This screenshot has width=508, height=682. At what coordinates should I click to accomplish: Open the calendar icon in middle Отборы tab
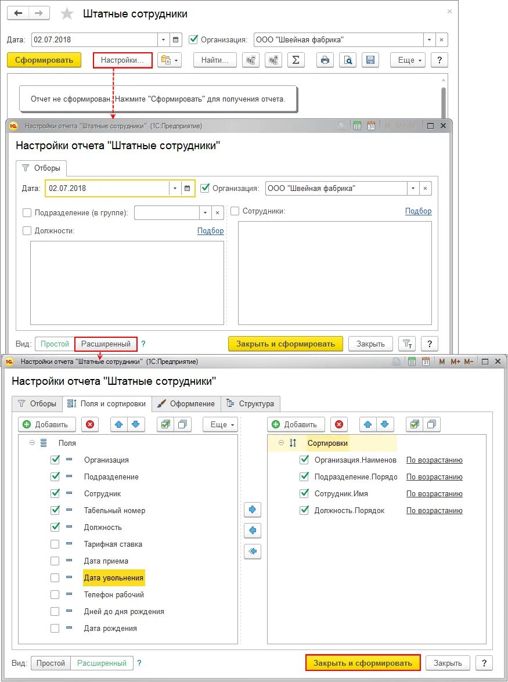point(187,188)
